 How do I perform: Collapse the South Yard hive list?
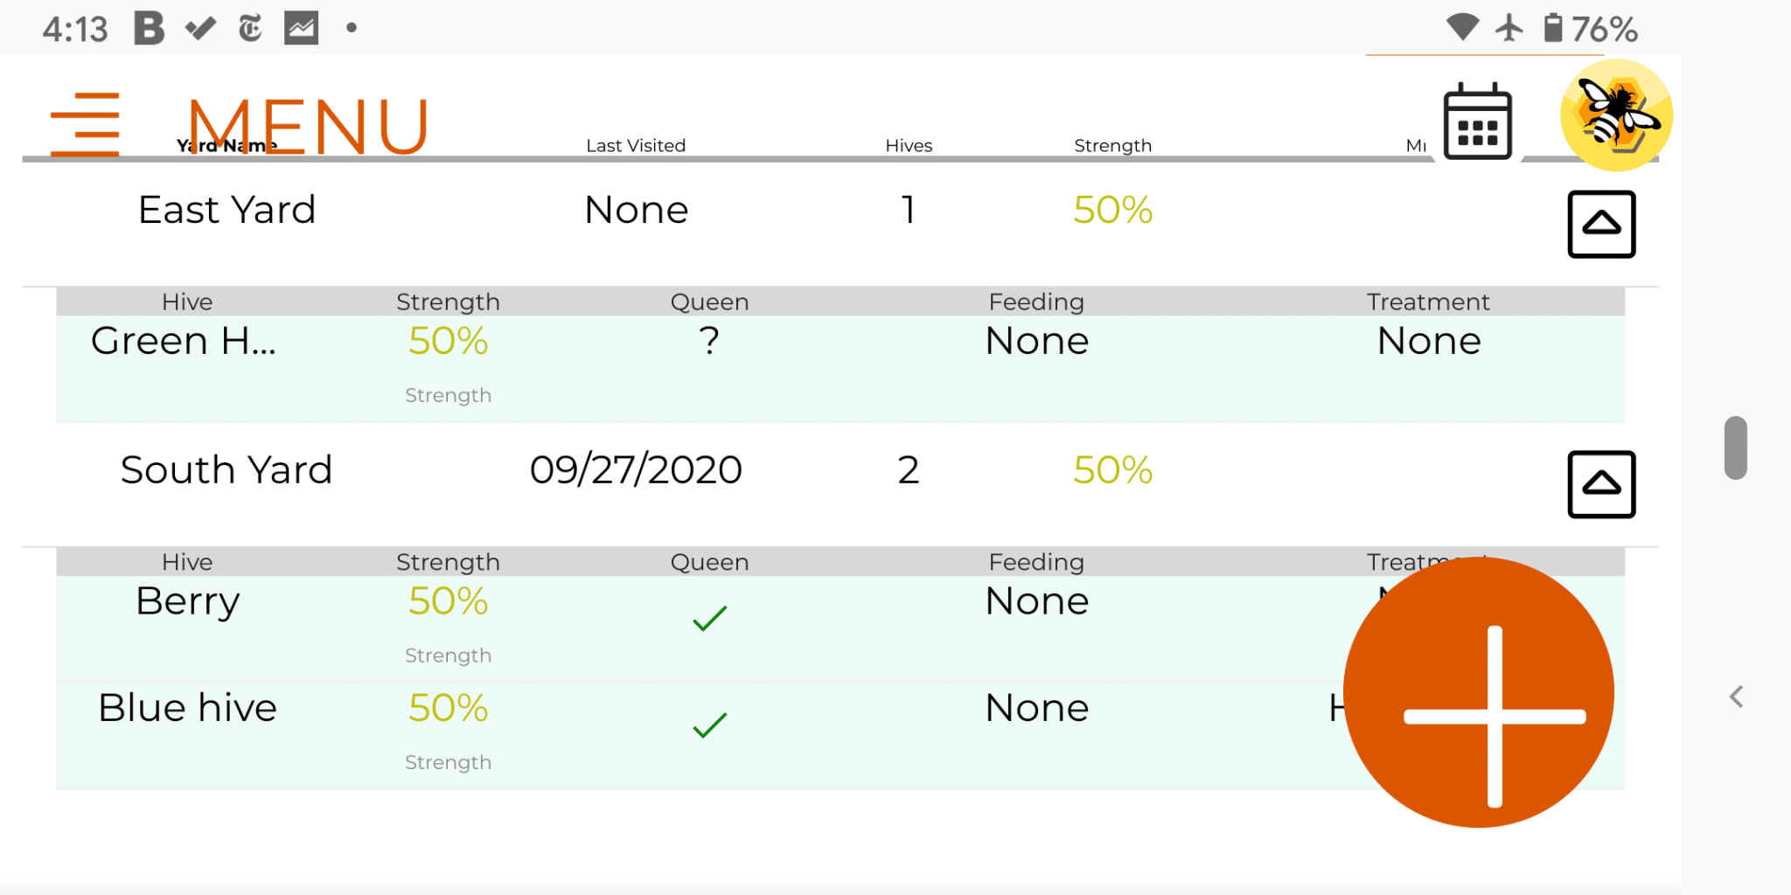pos(1601,484)
